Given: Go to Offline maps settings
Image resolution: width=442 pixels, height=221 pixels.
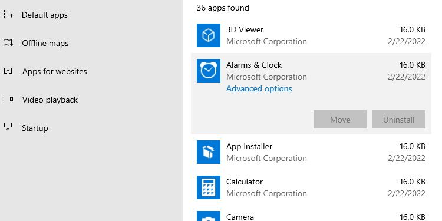Looking at the screenshot, I should pos(45,44).
